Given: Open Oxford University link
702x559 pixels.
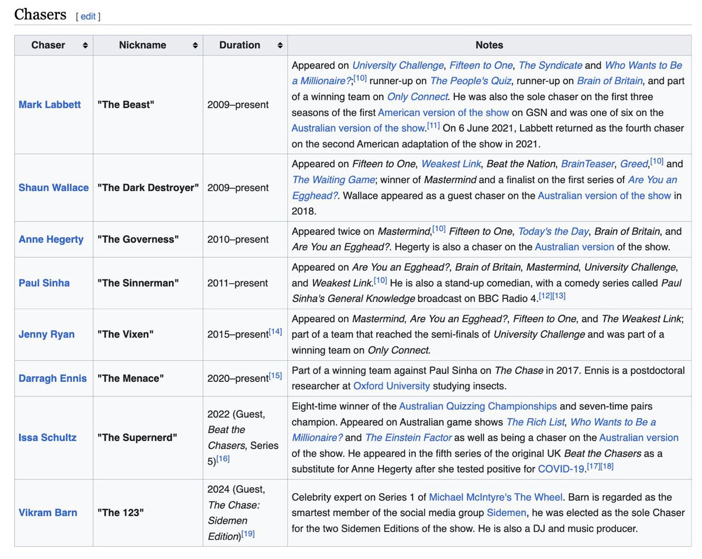Looking at the screenshot, I should pos(391,386).
